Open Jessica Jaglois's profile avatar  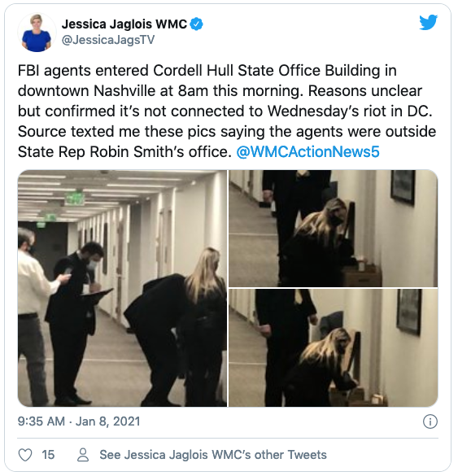click(37, 33)
